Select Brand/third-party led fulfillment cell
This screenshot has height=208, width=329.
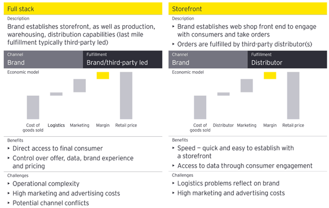[123, 60]
